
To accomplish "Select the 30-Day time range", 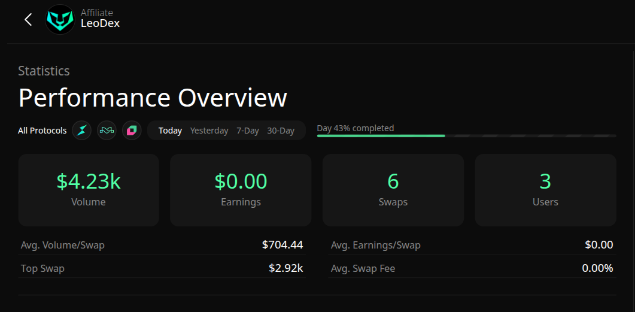I will click(281, 131).
